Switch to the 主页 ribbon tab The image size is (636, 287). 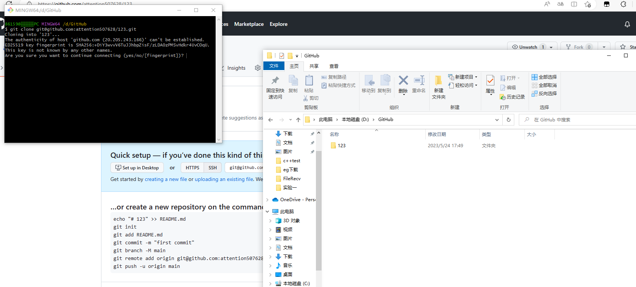(x=294, y=66)
